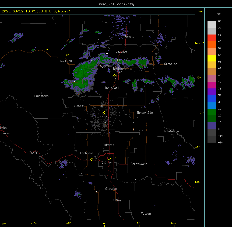
Task: Click the yellow diamond marker near RockyMH
Action: pyautogui.click(x=67, y=55)
